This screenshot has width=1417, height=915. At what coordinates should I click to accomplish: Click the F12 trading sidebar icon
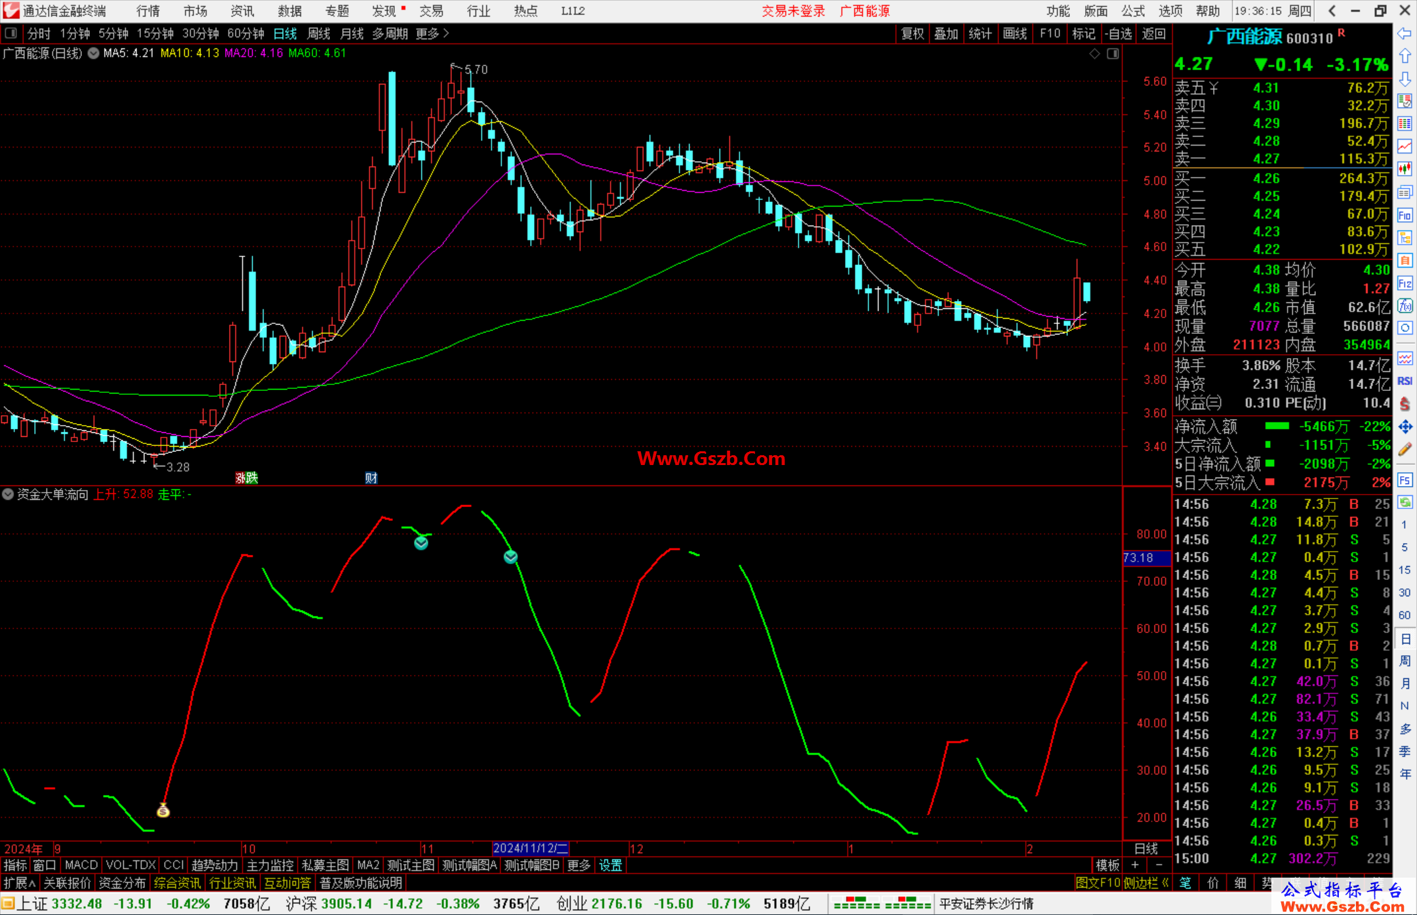1405,283
